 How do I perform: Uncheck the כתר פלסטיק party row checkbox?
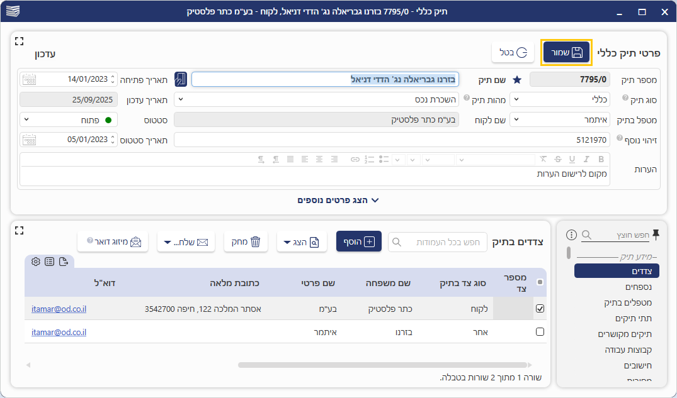pos(540,309)
